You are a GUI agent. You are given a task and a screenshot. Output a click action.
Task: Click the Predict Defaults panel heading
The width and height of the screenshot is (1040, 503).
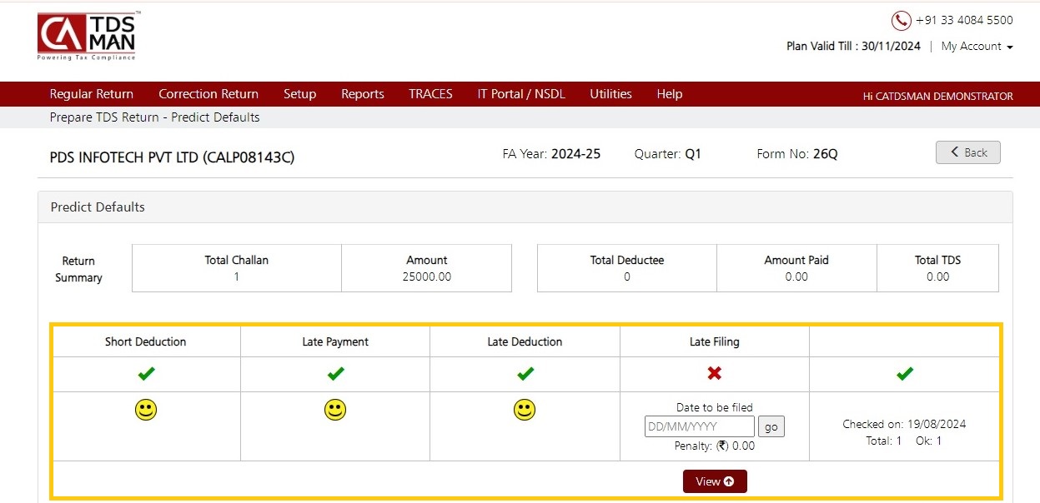coord(98,207)
